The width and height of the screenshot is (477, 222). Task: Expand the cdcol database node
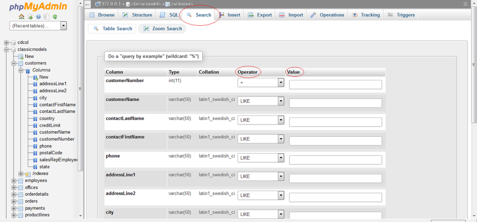7,43
